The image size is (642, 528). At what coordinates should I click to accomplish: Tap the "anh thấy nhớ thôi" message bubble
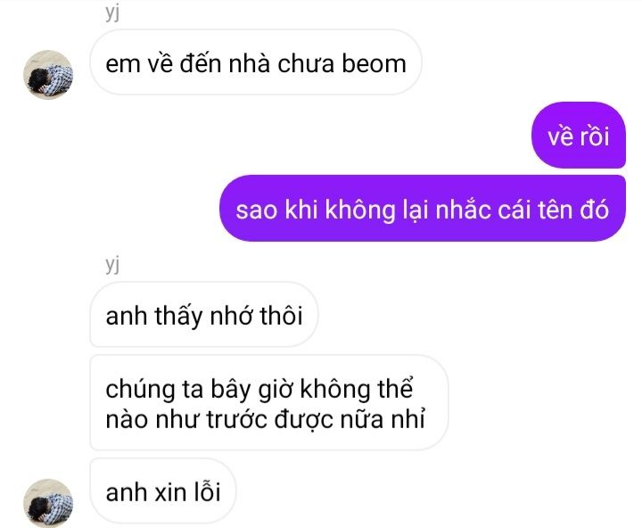coord(204,314)
